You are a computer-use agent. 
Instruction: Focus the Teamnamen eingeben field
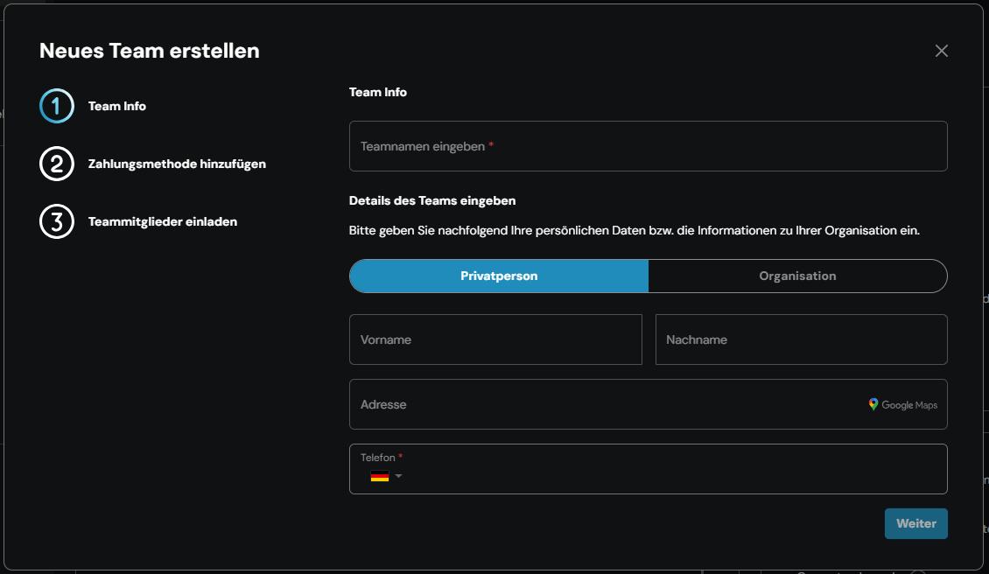click(x=649, y=146)
